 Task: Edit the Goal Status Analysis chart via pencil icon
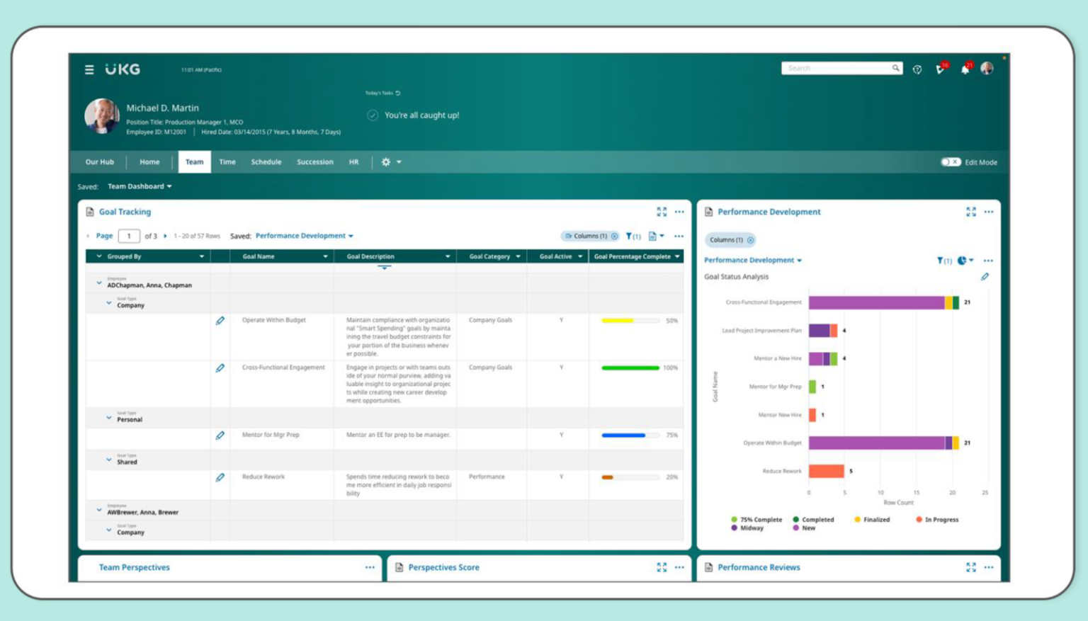click(x=985, y=277)
